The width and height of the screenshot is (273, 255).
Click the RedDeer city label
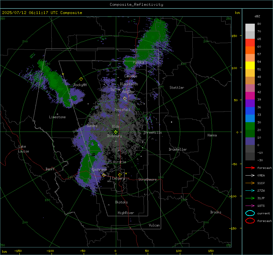pyautogui.click(x=129, y=92)
